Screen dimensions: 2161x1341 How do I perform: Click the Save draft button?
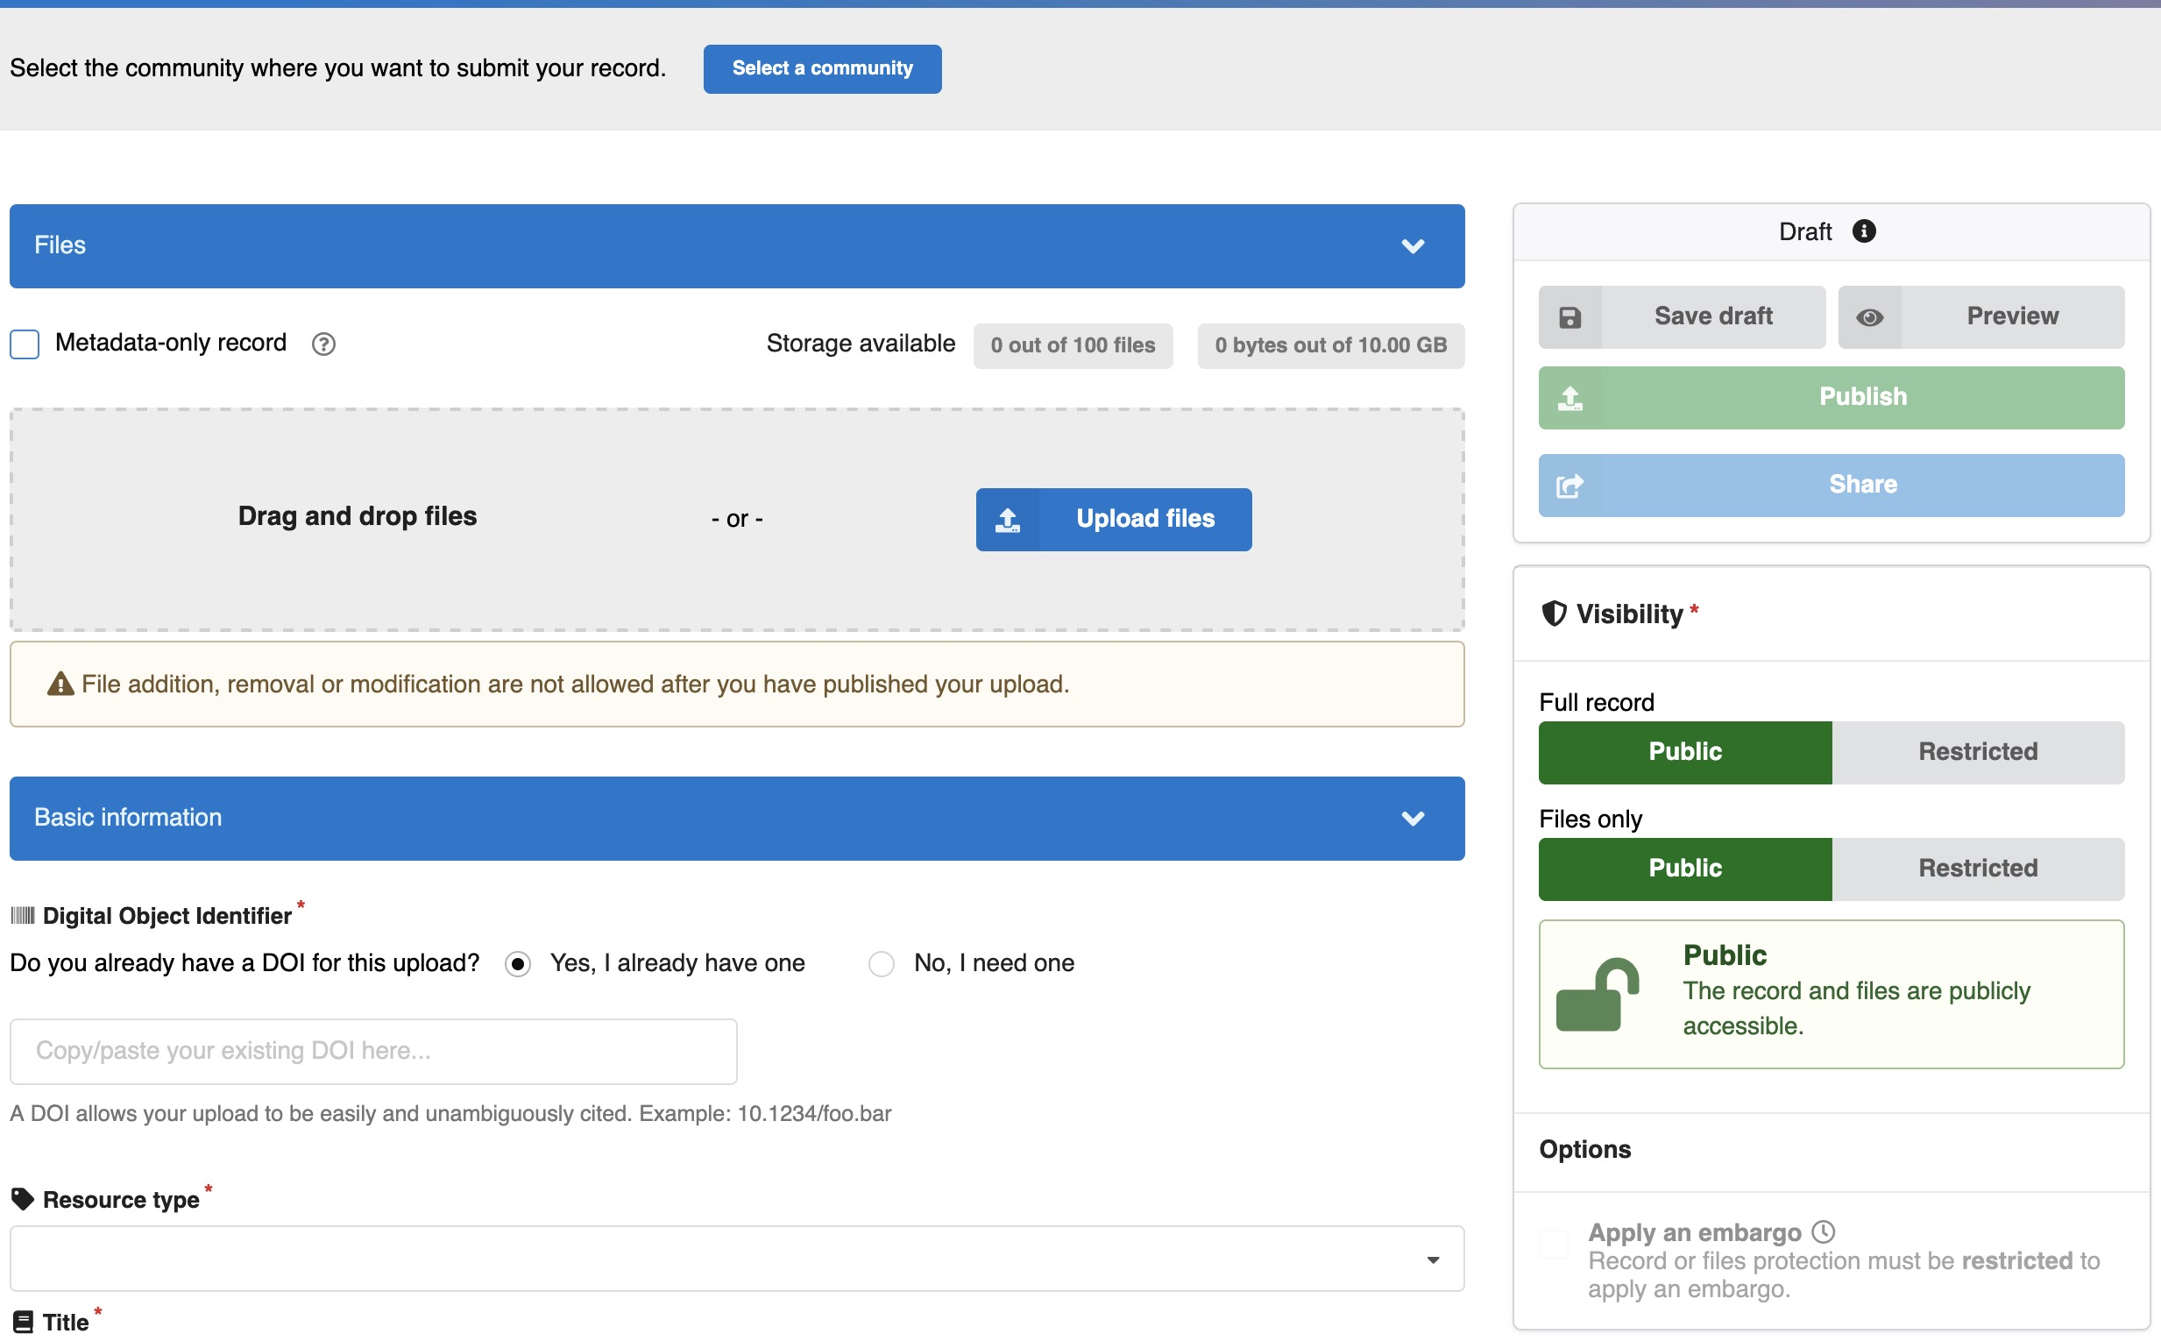[x=1683, y=317]
